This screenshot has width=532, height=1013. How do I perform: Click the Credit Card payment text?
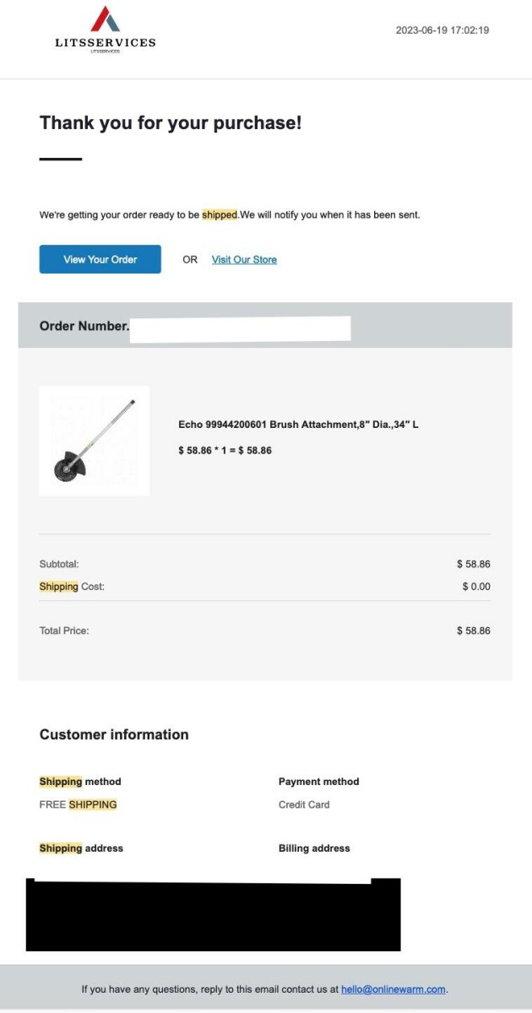(304, 804)
